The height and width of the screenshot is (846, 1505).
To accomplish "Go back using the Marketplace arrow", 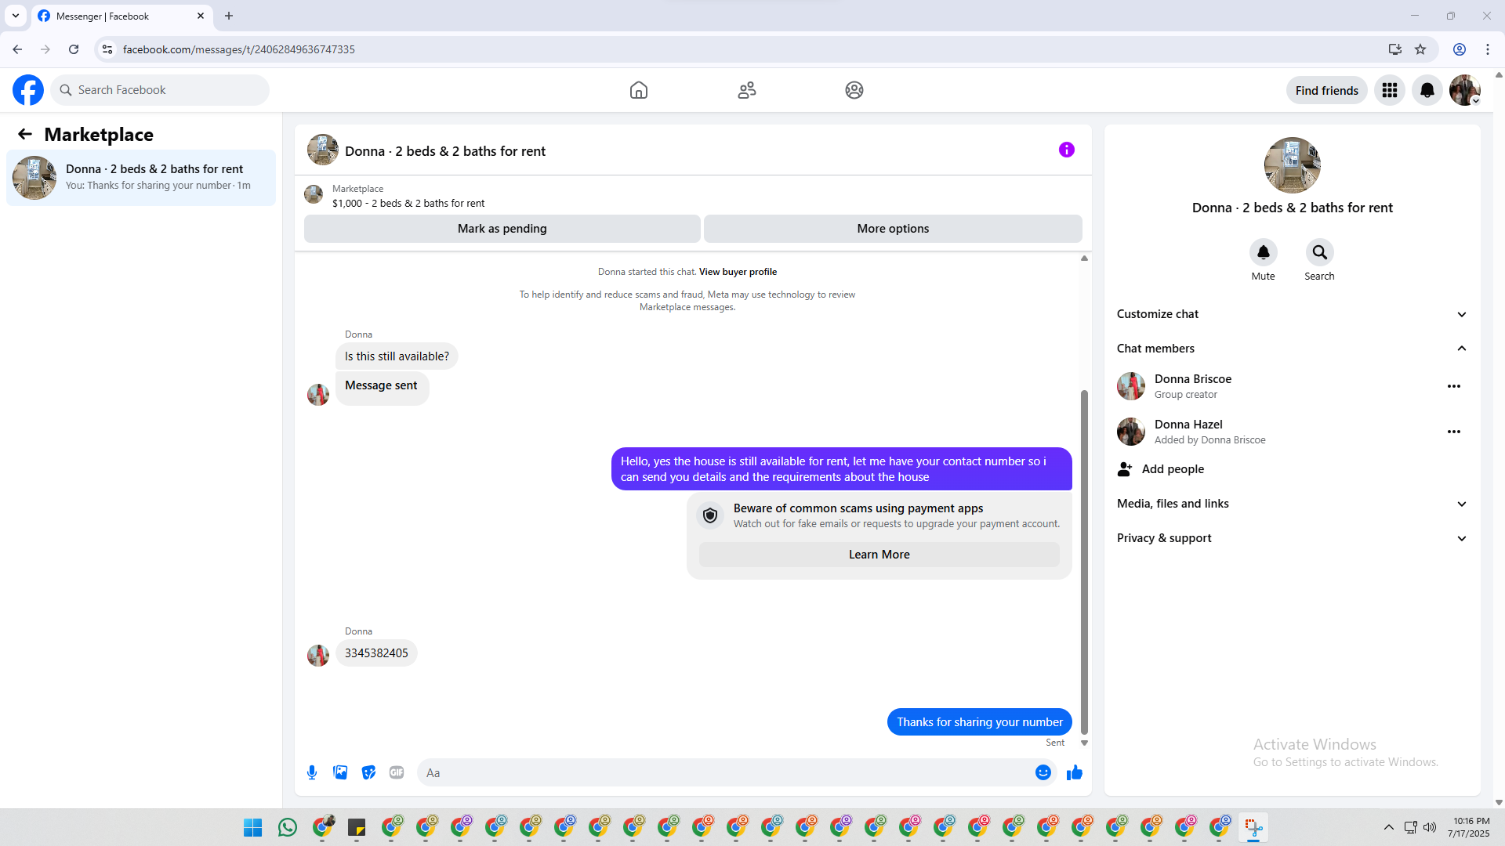I will click(x=25, y=134).
